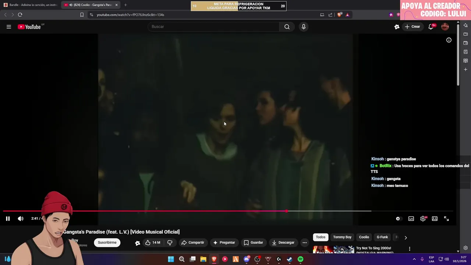Bookmark this page in the address bar
The image size is (471, 265).
[82, 15]
